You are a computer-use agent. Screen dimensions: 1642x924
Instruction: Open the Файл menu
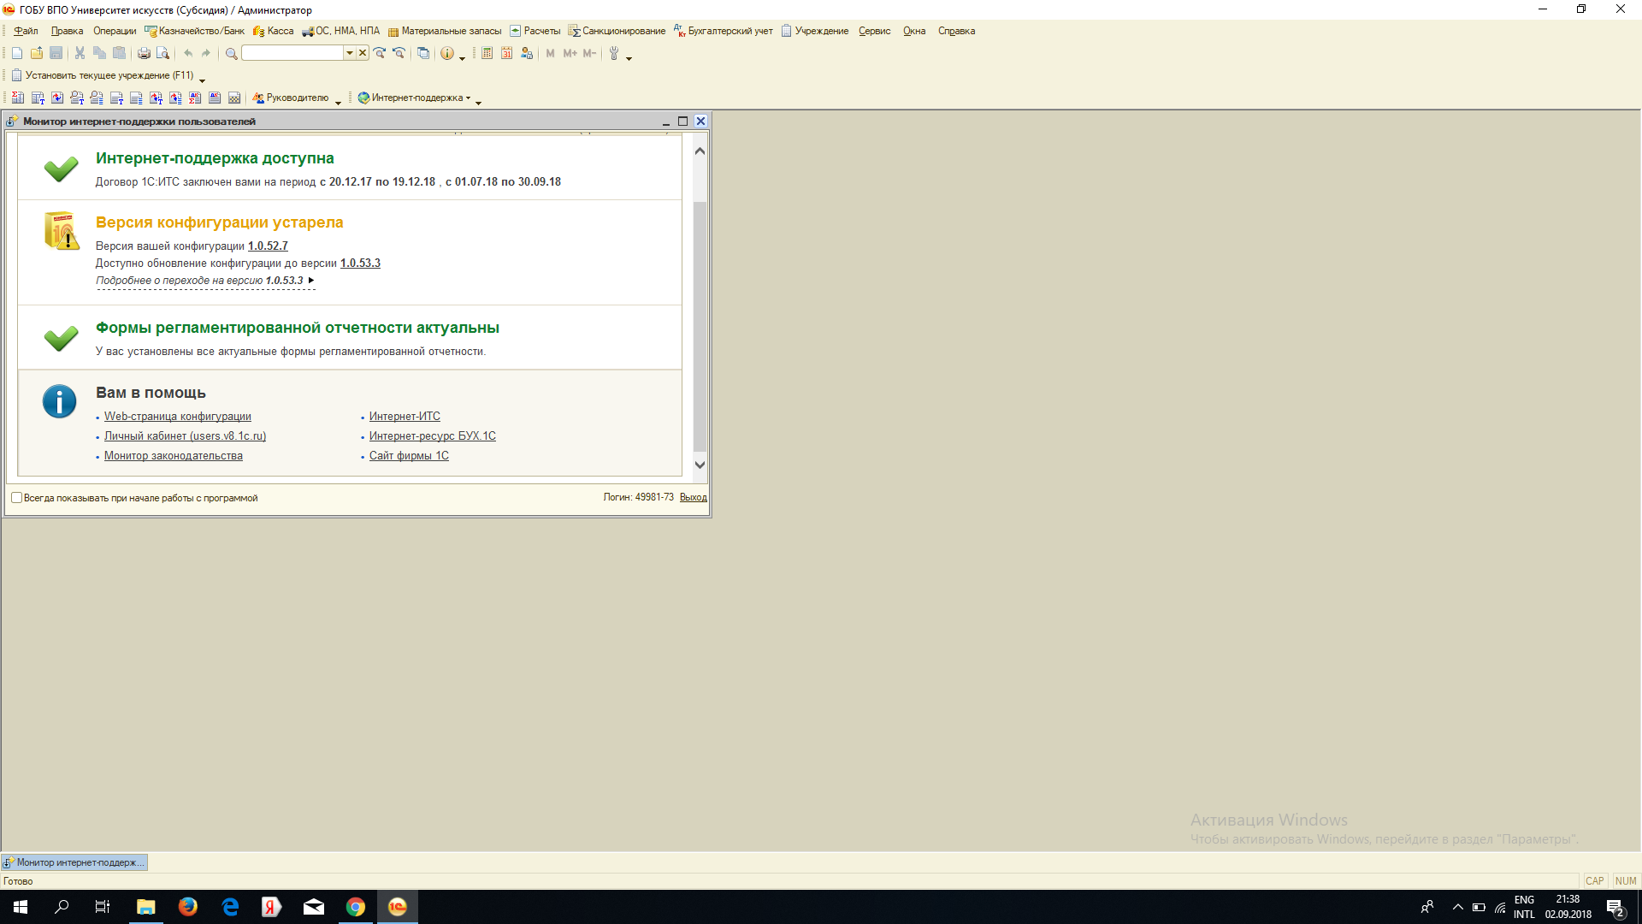click(26, 31)
